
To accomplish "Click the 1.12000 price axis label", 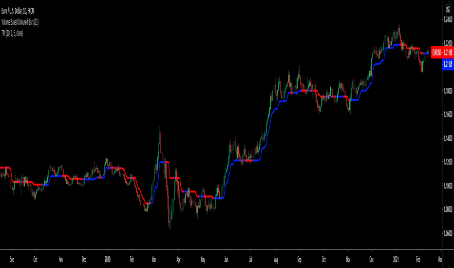I will point(448,162).
